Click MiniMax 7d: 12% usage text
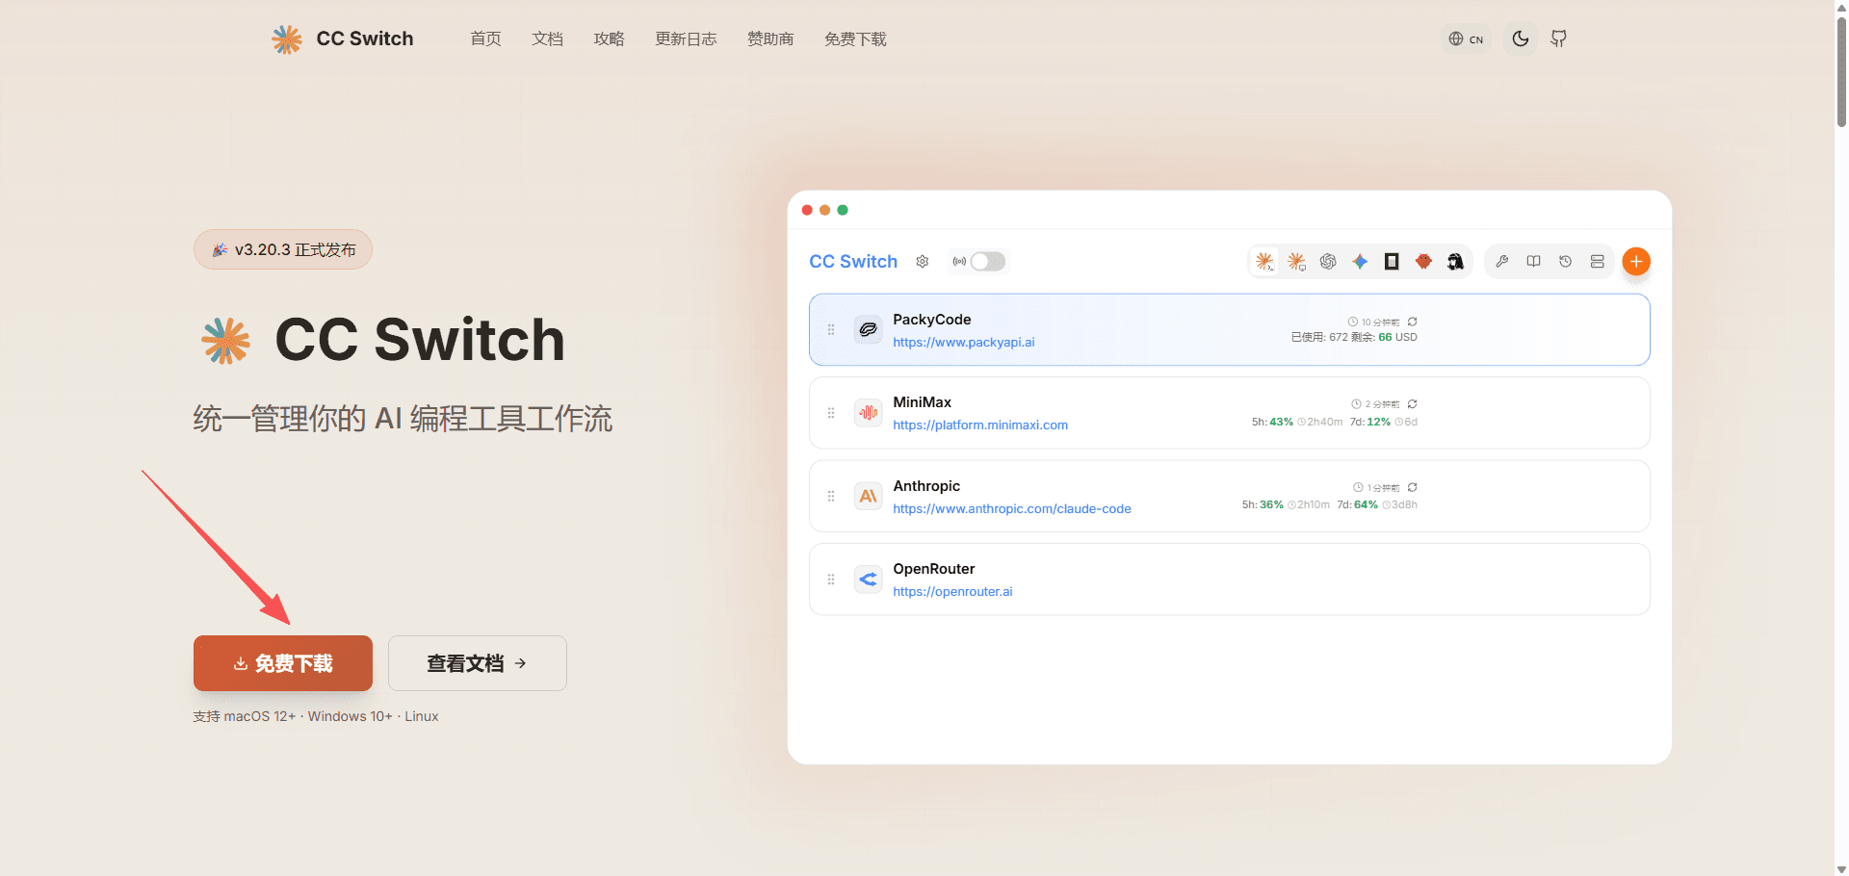 [1370, 422]
